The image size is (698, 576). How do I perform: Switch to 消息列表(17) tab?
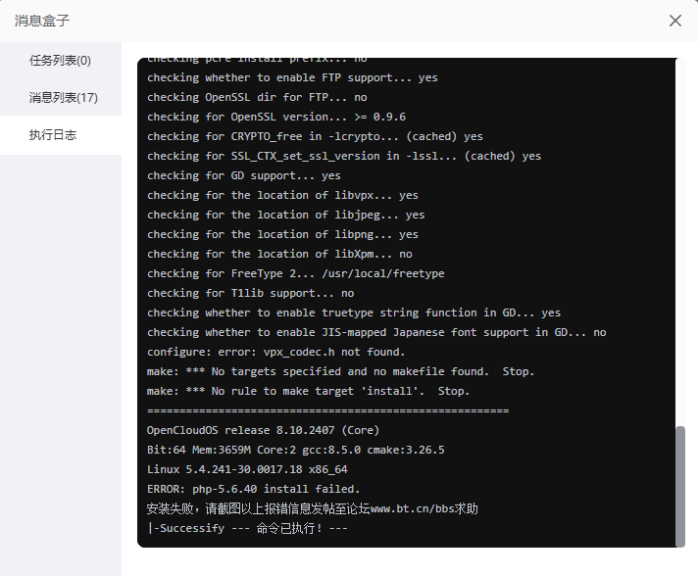point(63,97)
